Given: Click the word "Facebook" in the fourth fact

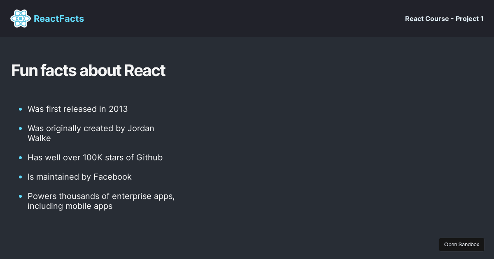Looking at the screenshot, I should [112, 177].
